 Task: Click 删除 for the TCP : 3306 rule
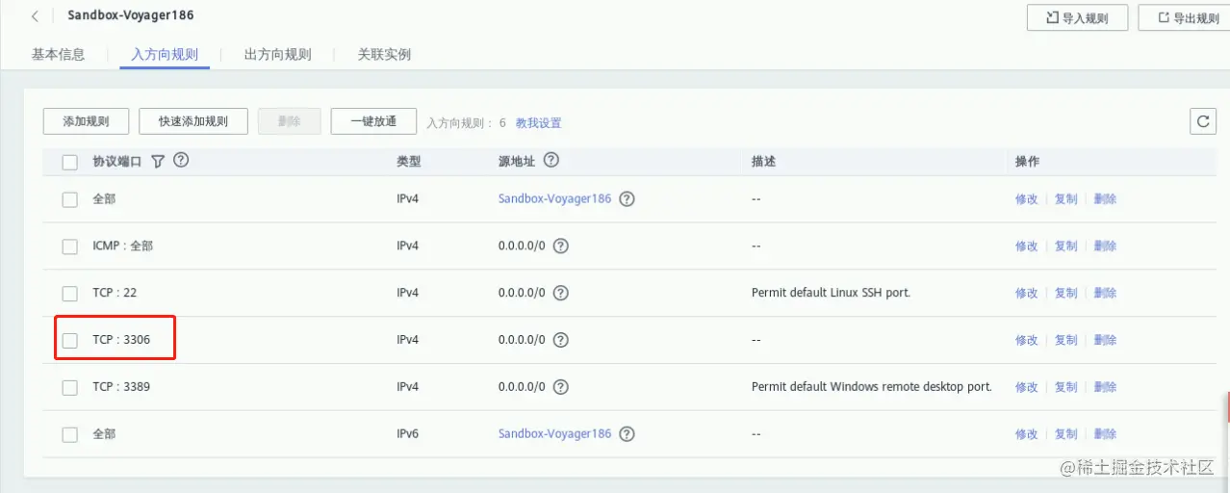click(1105, 340)
